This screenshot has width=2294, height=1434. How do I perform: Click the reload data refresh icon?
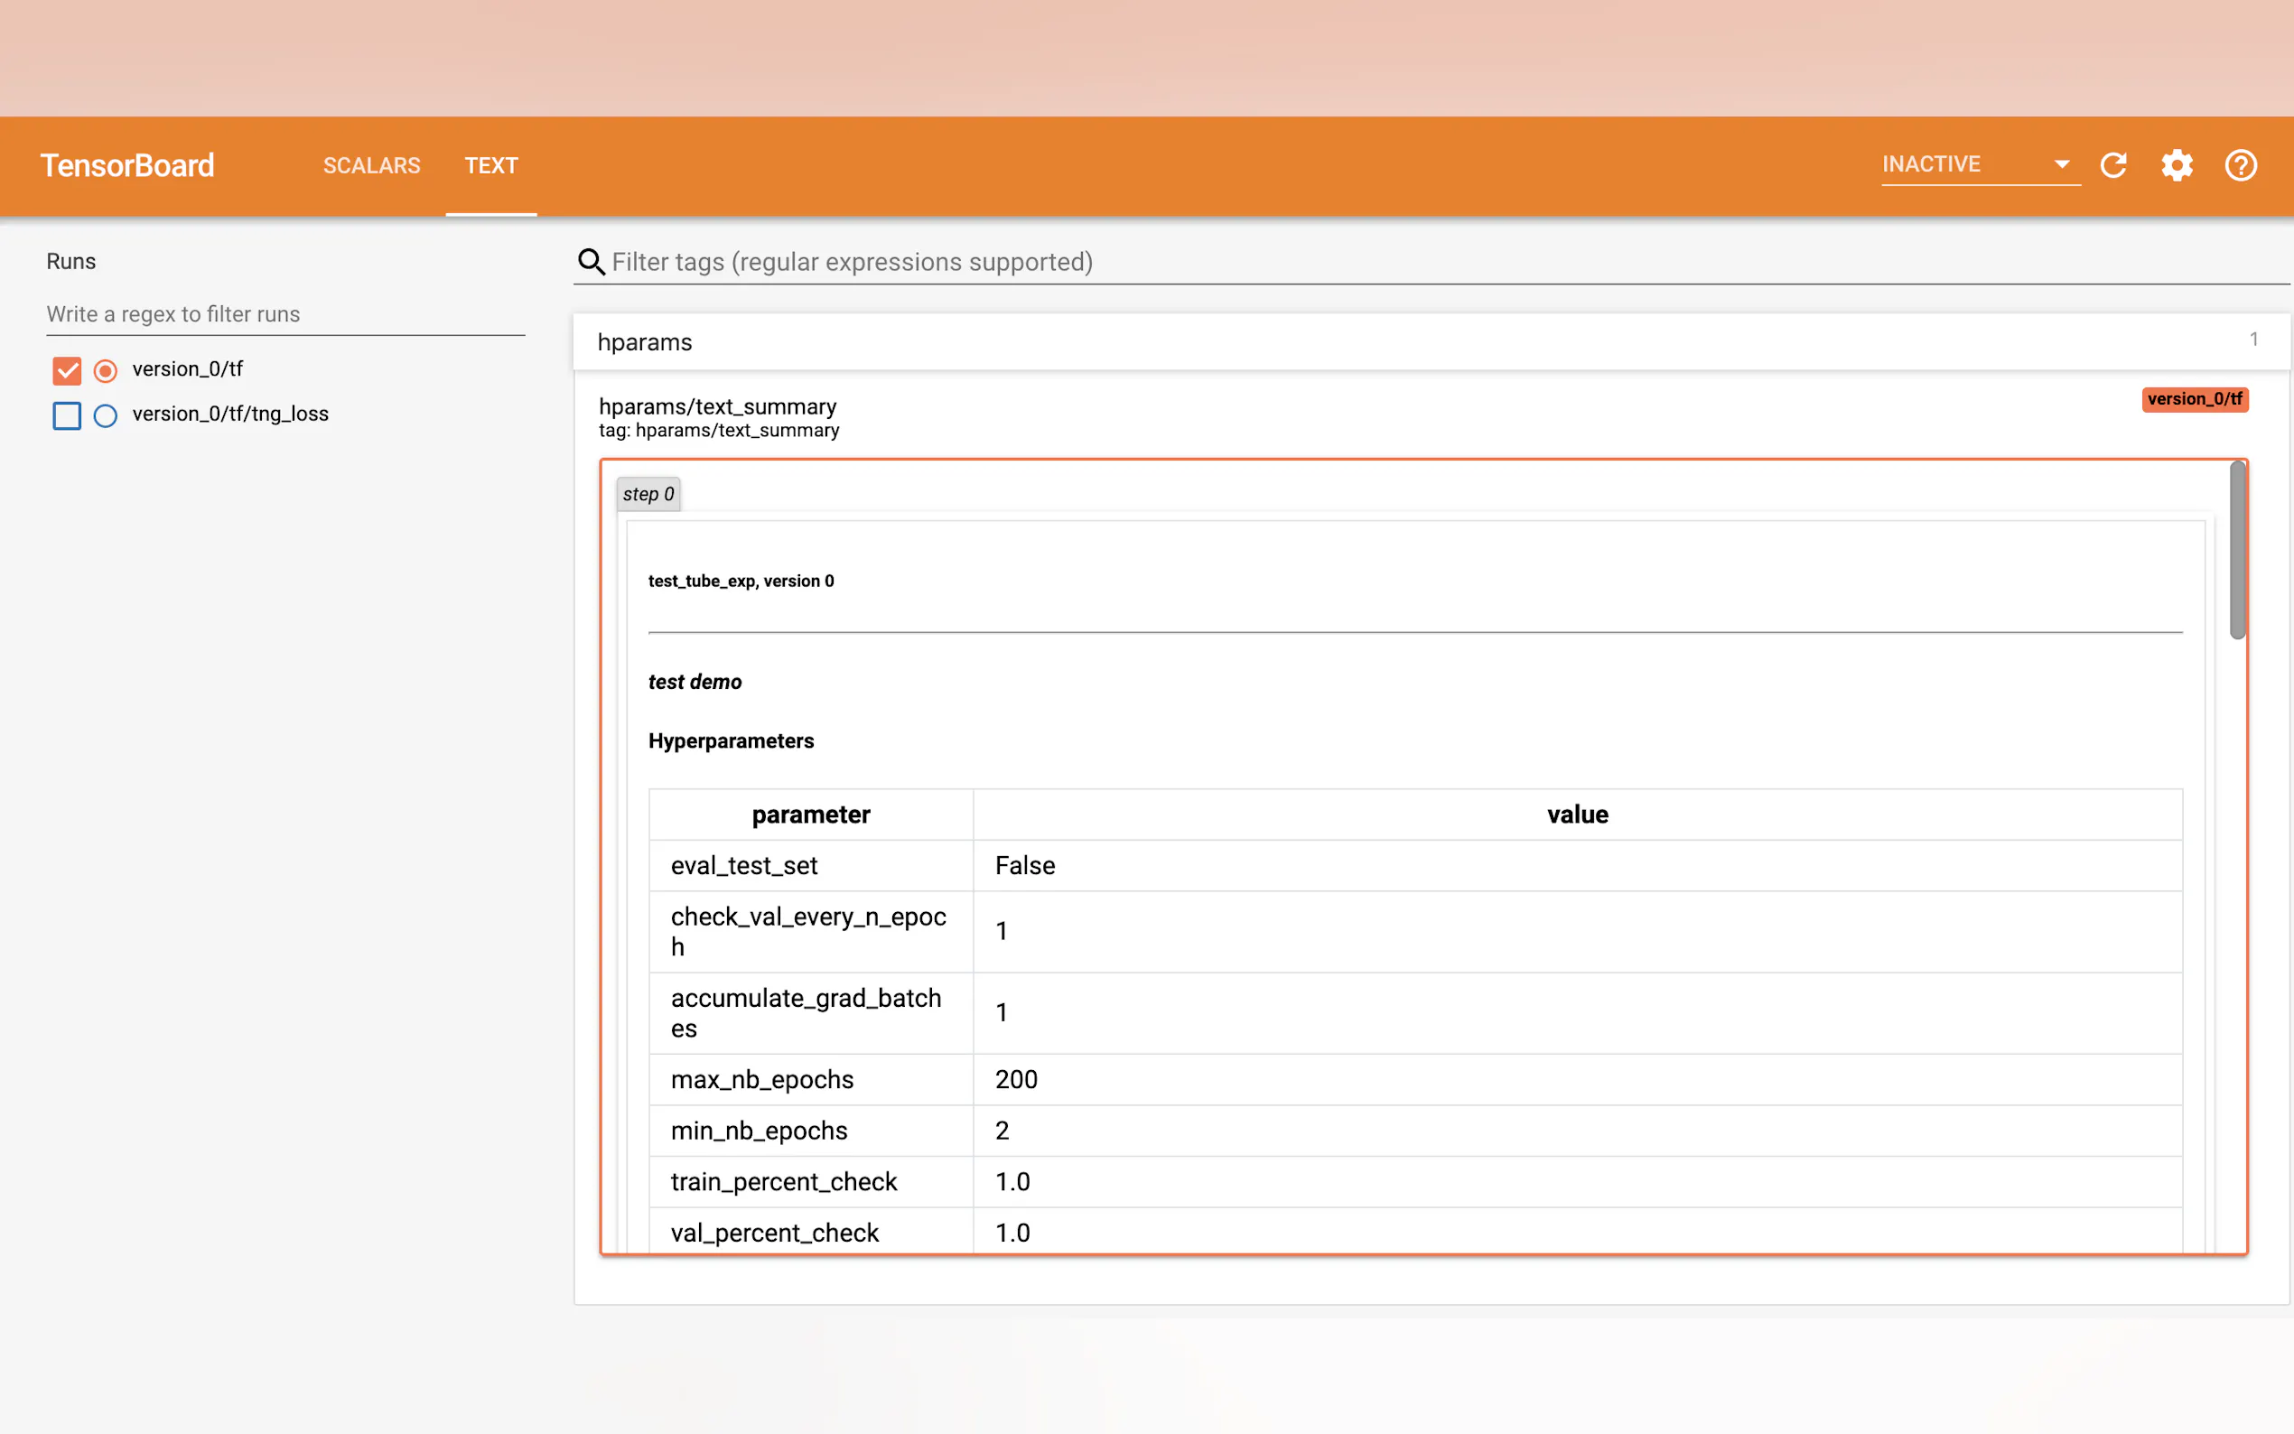[2112, 165]
